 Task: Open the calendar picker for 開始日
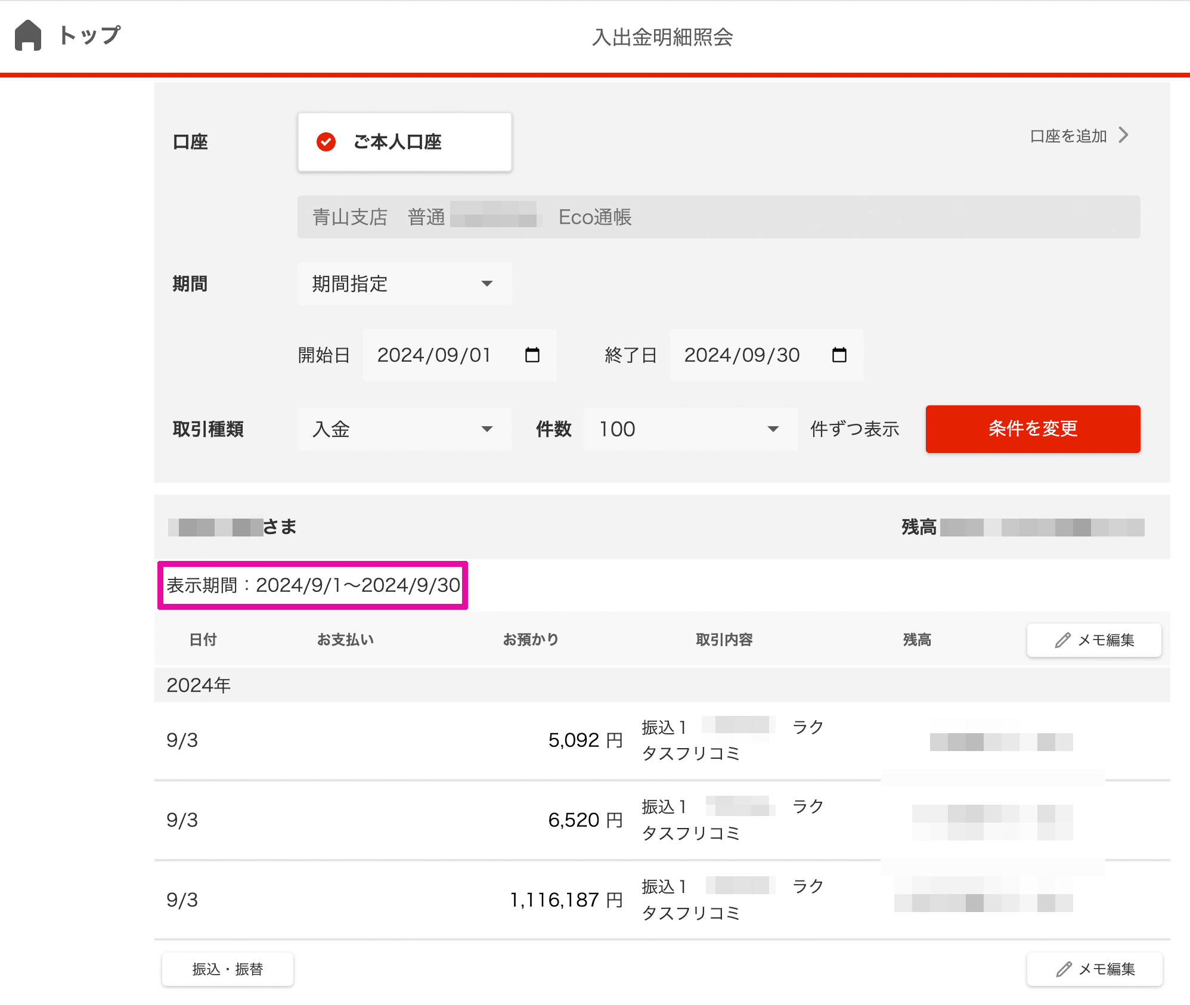(x=532, y=355)
